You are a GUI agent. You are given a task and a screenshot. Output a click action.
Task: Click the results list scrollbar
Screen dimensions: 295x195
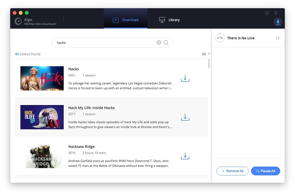tap(209, 63)
